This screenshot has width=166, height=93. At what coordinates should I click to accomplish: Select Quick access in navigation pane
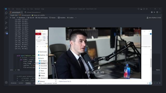point(42,52)
